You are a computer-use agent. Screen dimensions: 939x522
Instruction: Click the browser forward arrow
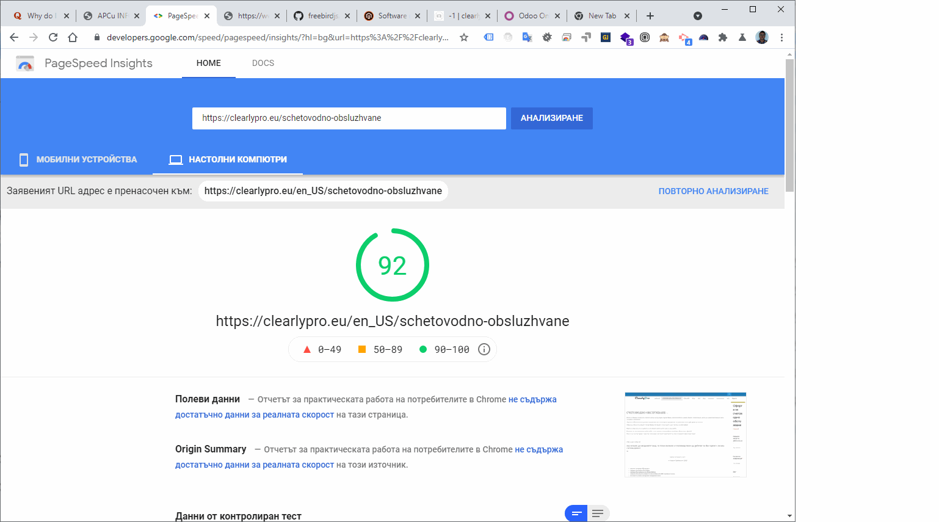34,37
